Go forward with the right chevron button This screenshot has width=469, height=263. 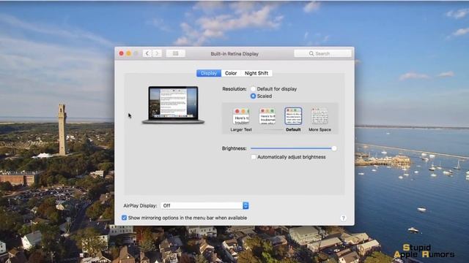[x=157, y=53]
